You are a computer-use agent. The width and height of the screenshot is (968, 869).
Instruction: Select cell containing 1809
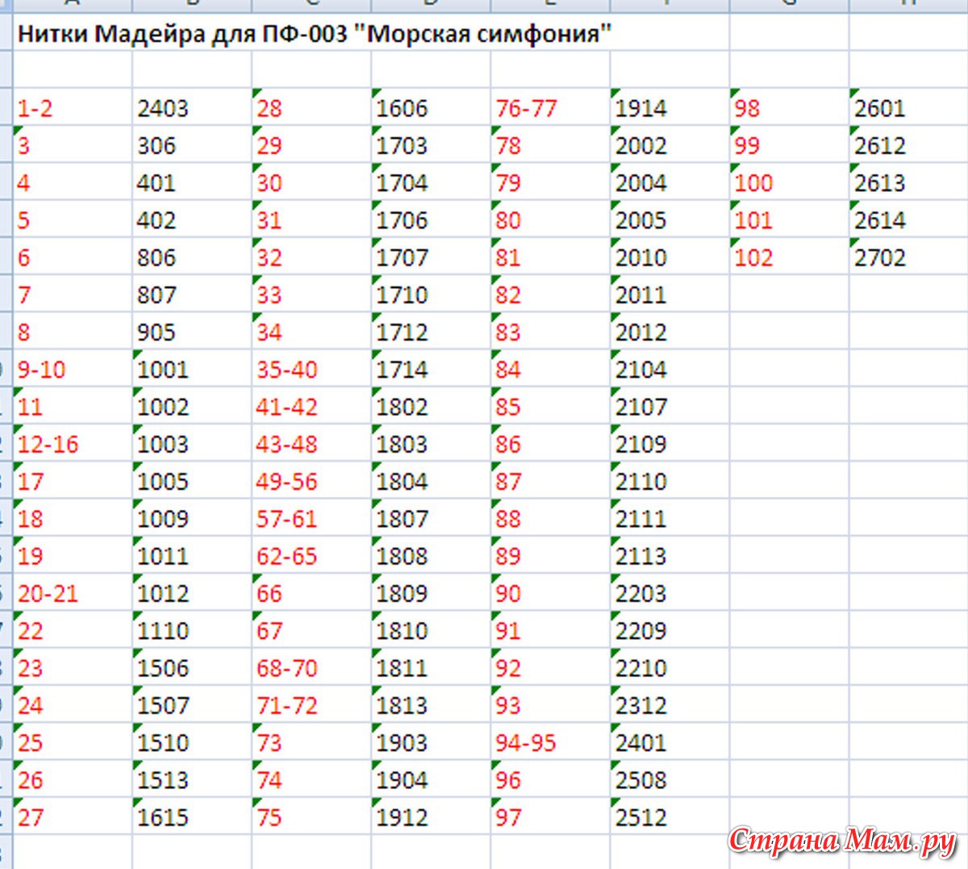pos(431,593)
